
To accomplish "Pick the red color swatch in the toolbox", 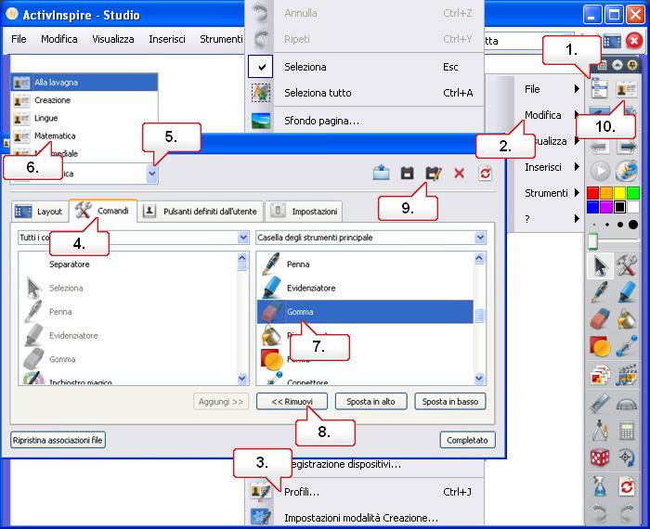I will 592,193.
